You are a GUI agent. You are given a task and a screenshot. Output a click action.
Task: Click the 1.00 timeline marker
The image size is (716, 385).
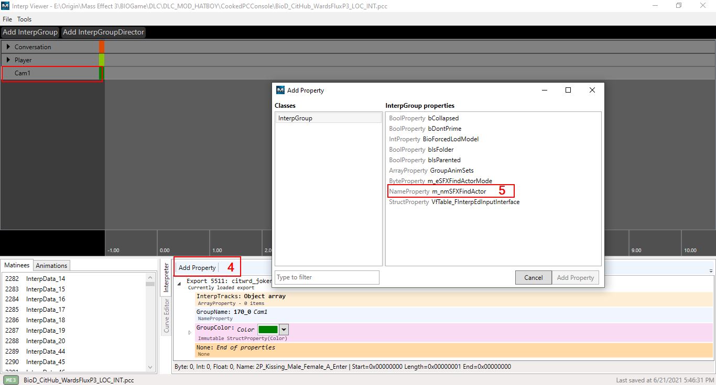coord(217,251)
